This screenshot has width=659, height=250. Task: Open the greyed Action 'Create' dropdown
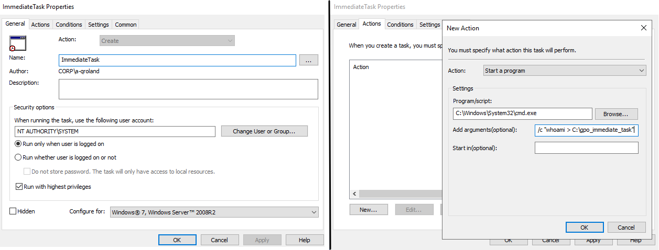pos(167,41)
